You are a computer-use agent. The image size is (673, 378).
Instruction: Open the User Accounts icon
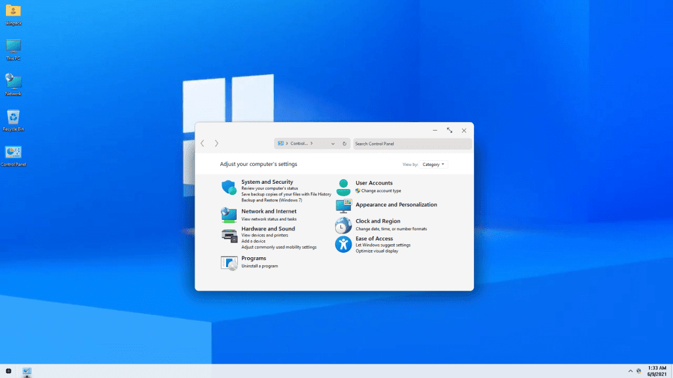click(343, 187)
